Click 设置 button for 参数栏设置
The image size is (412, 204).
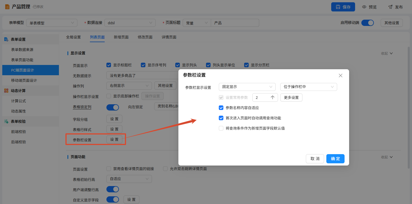pos(114,139)
